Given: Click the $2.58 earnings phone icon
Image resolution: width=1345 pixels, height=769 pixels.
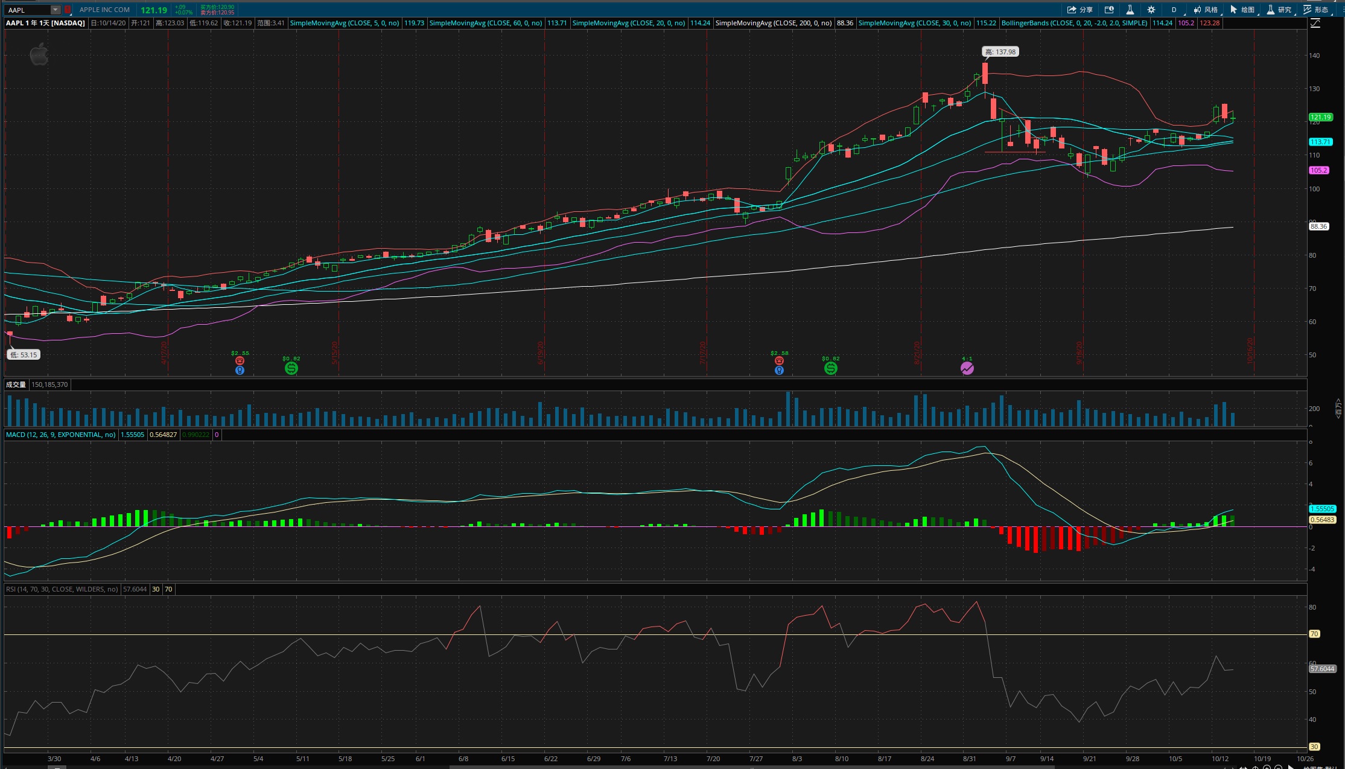Looking at the screenshot, I should click(779, 360).
